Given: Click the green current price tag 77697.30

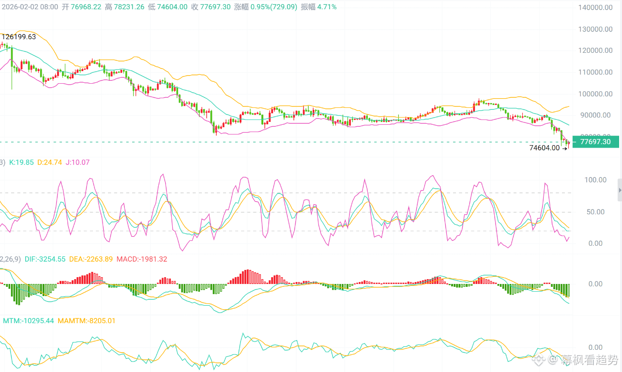Looking at the screenshot, I should pos(595,142).
